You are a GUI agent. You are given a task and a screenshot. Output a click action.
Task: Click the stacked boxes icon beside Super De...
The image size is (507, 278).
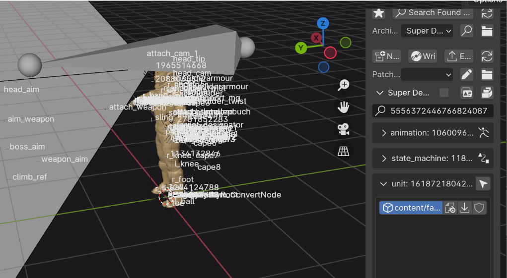click(x=487, y=93)
